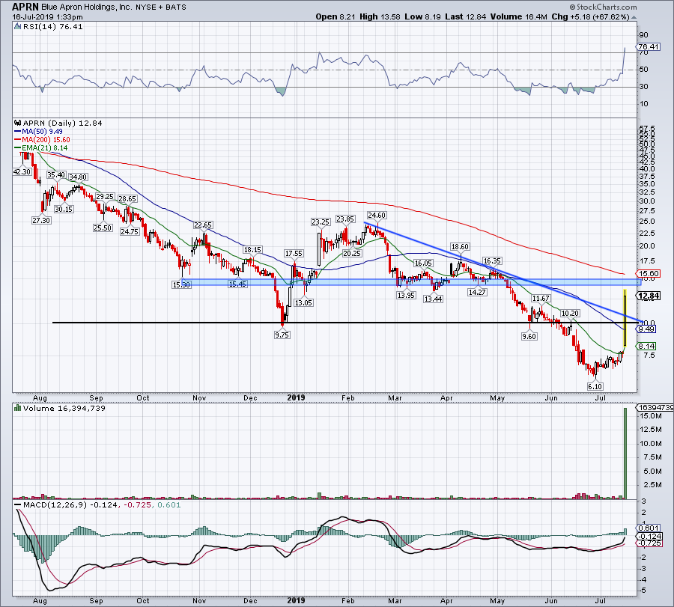Click the 8.14 EMA tag on price axis
The width and height of the screenshot is (674, 607).
click(x=646, y=347)
